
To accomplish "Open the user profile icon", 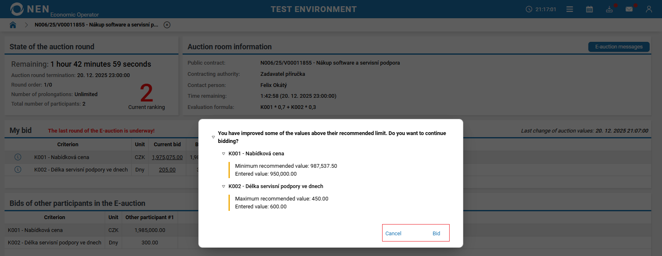I will click(x=649, y=9).
